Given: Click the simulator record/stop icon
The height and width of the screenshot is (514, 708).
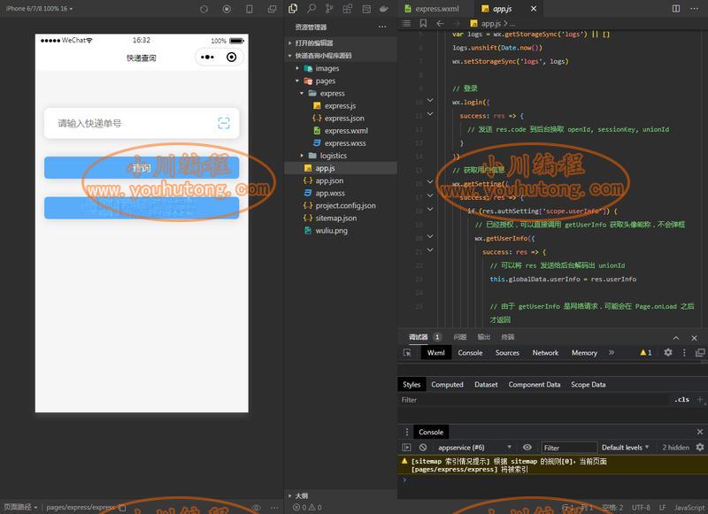Looking at the screenshot, I should pyautogui.click(x=227, y=9).
